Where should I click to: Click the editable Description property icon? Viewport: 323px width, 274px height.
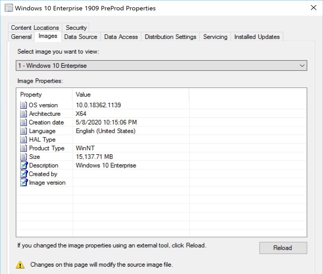pyautogui.click(x=24, y=166)
